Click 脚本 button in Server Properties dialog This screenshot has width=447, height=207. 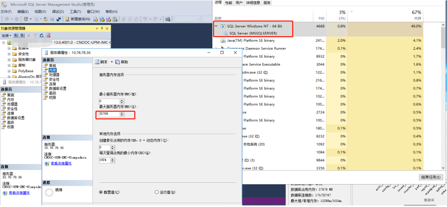[x=101, y=62]
